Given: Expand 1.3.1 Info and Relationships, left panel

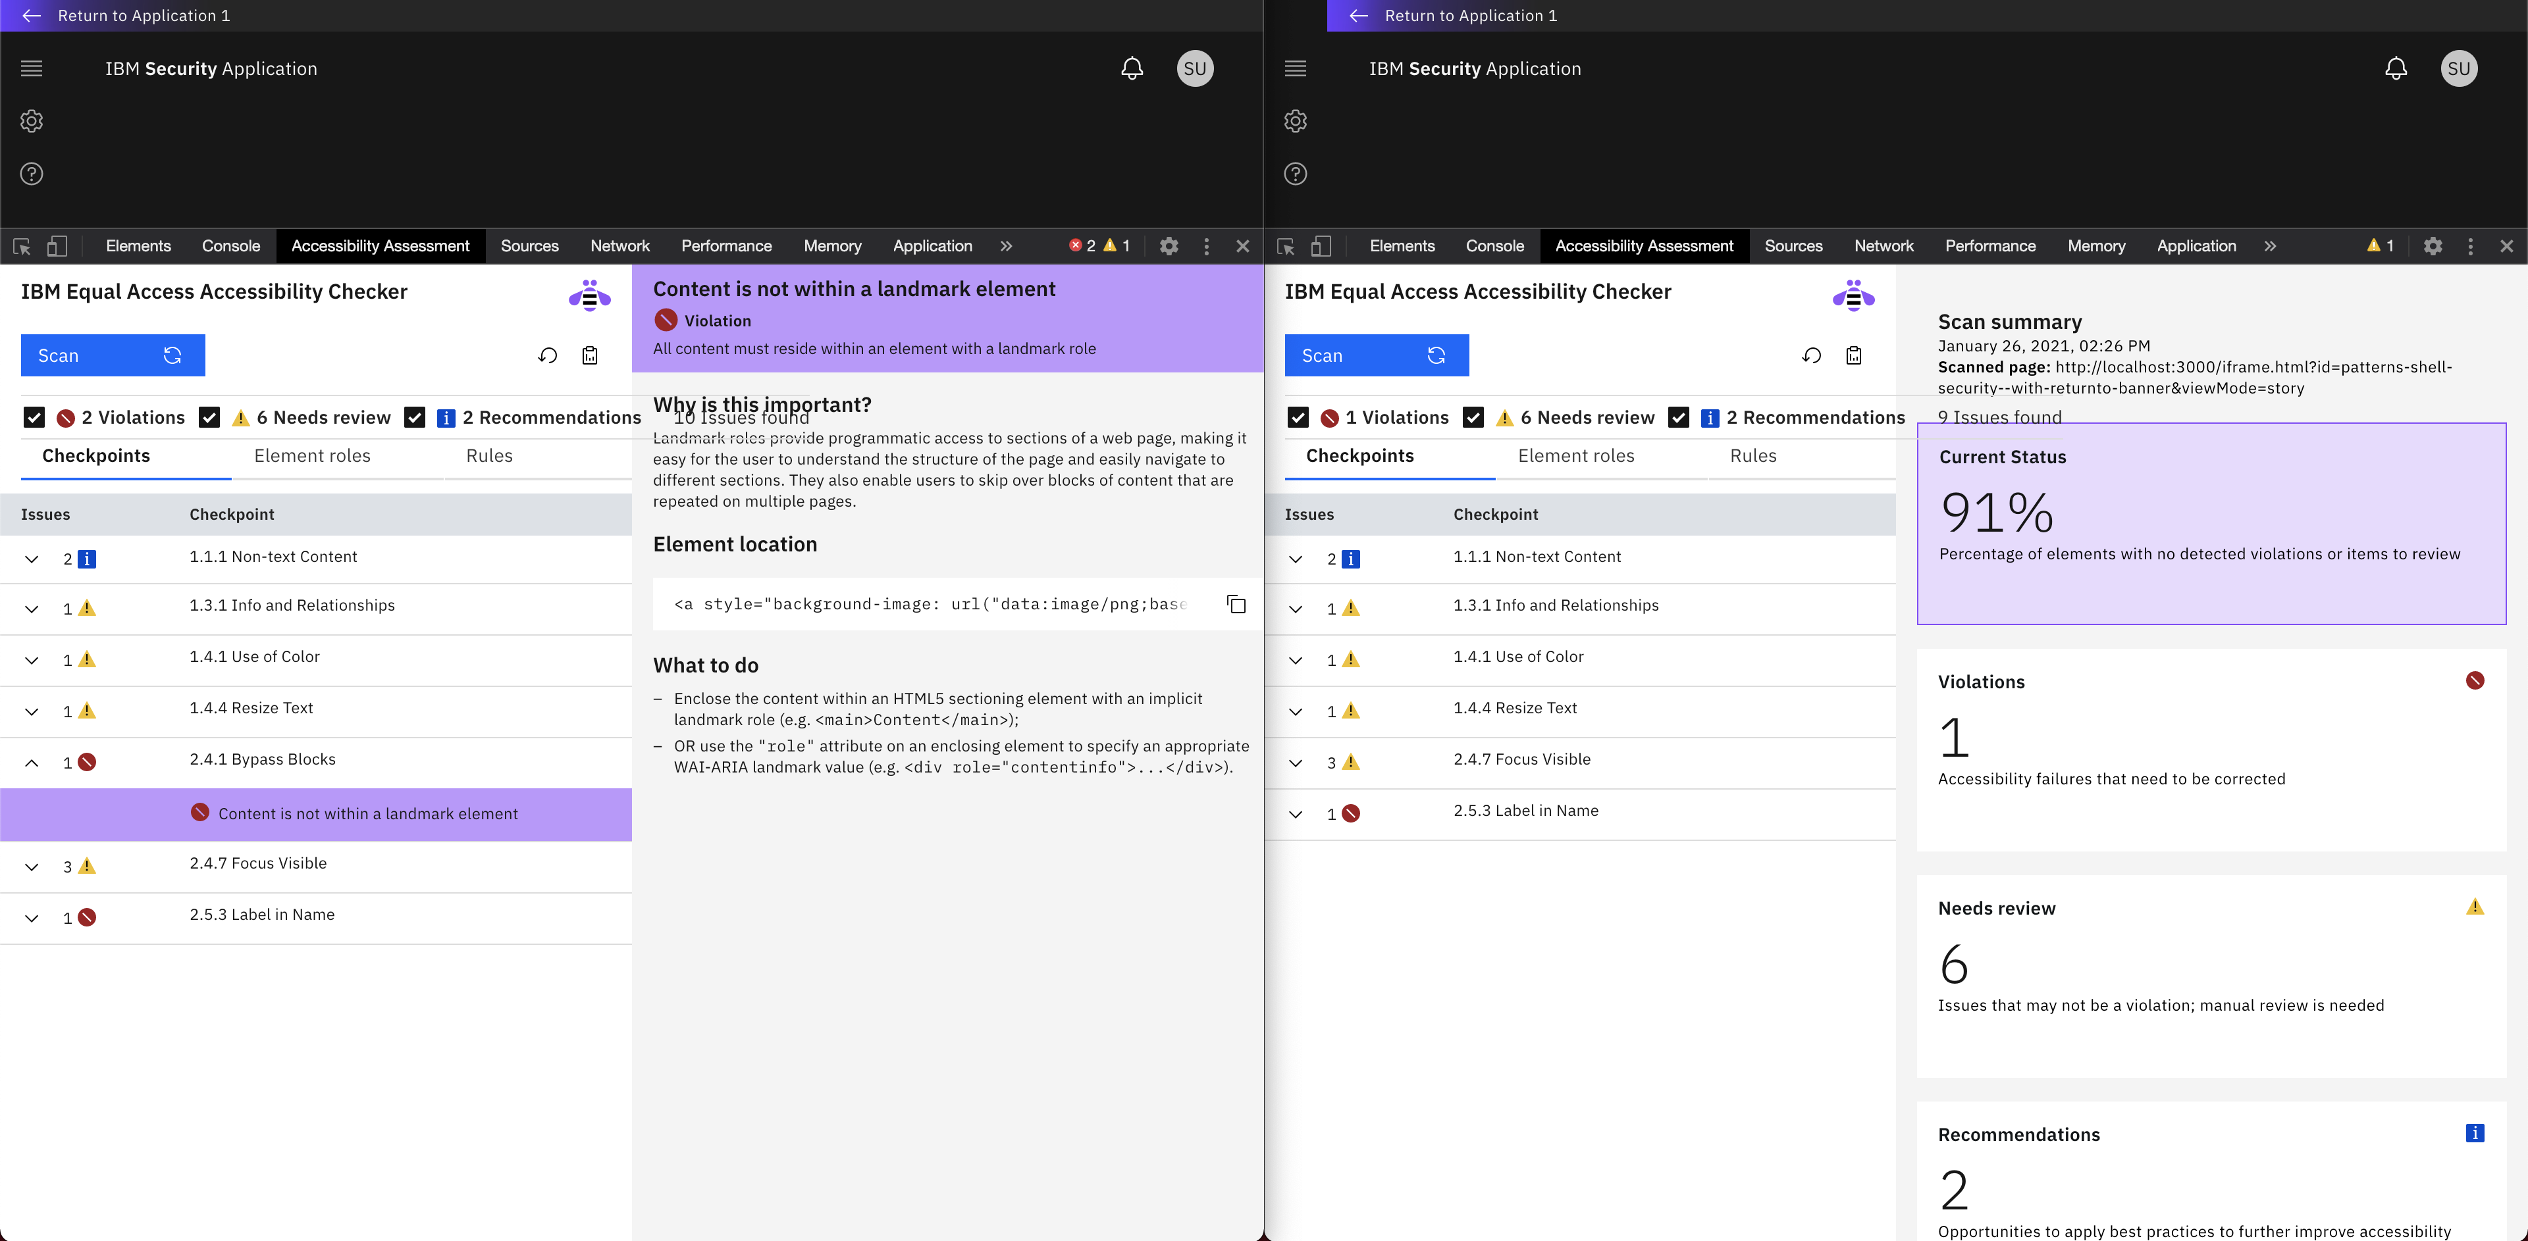Looking at the screenshot, I should pyautogui.click(x=32, y=609).
